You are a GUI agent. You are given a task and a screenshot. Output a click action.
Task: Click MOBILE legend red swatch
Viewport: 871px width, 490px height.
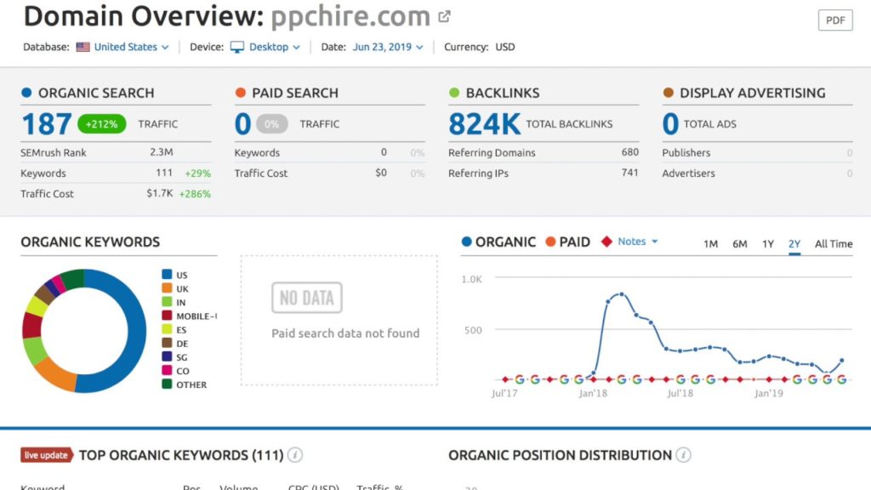[x=167, y=315]
